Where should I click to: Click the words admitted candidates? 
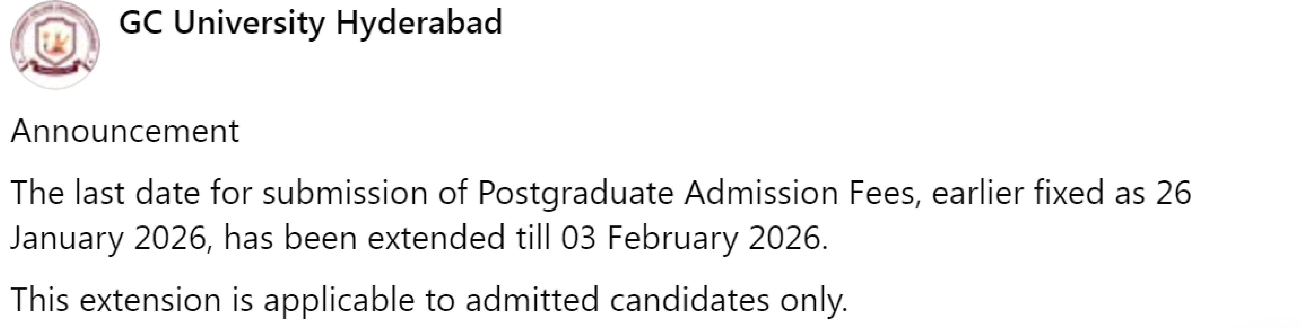[617, 300]
